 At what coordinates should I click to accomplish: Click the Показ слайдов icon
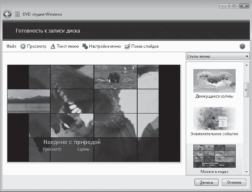point(127,46)
